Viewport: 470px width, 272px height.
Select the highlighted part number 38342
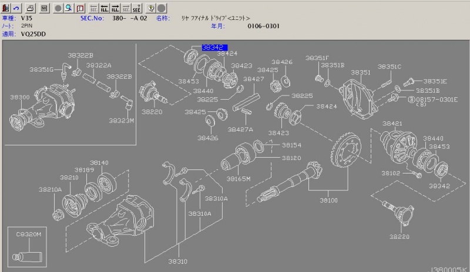pos(214,47)
